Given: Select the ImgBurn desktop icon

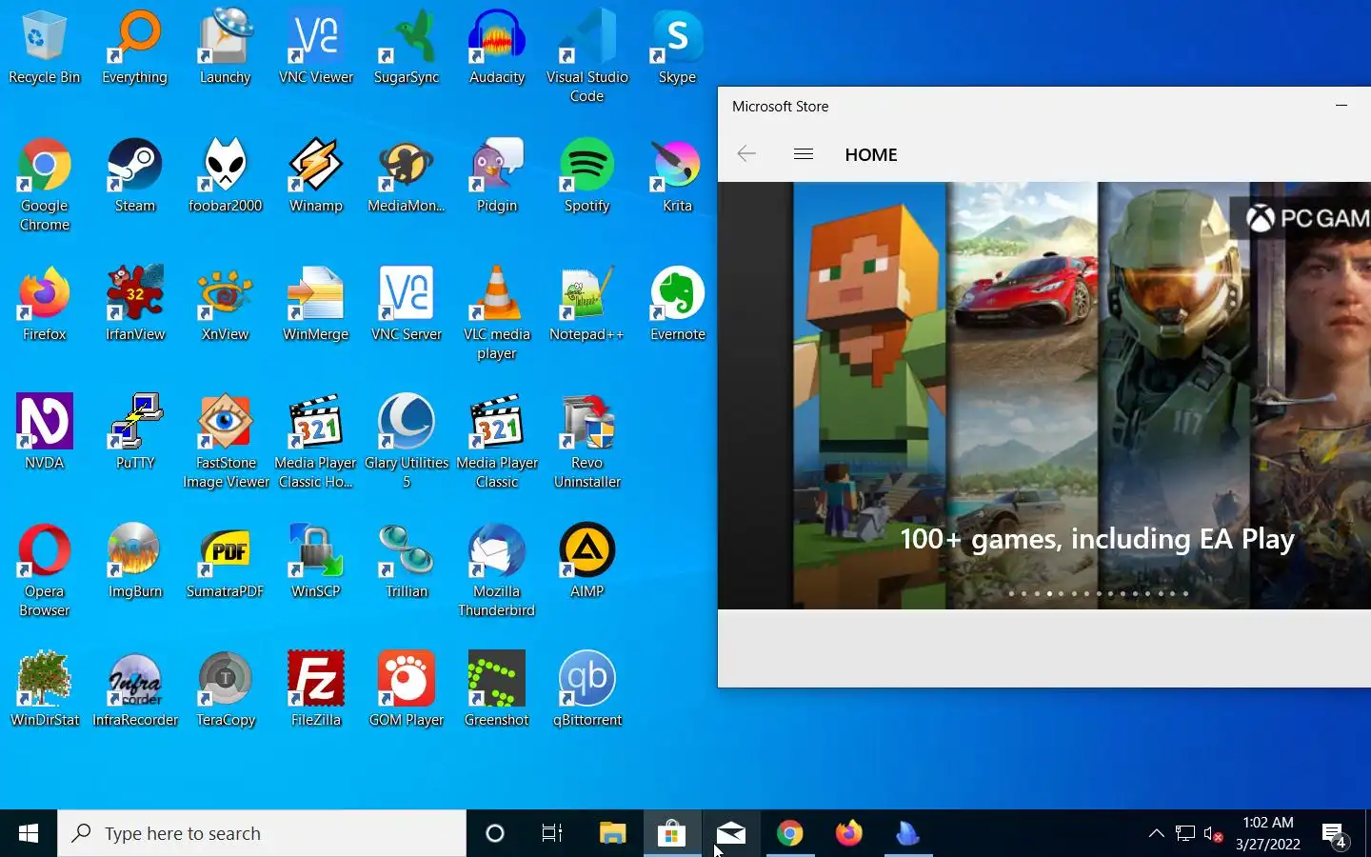Looking at the screenshot, I should (x=134, y=563).
